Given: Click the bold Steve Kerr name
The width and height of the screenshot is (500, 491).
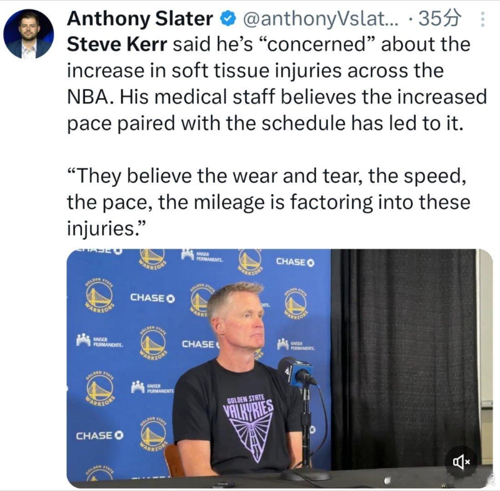Looking at the screenshot, I should pos(117,44).
